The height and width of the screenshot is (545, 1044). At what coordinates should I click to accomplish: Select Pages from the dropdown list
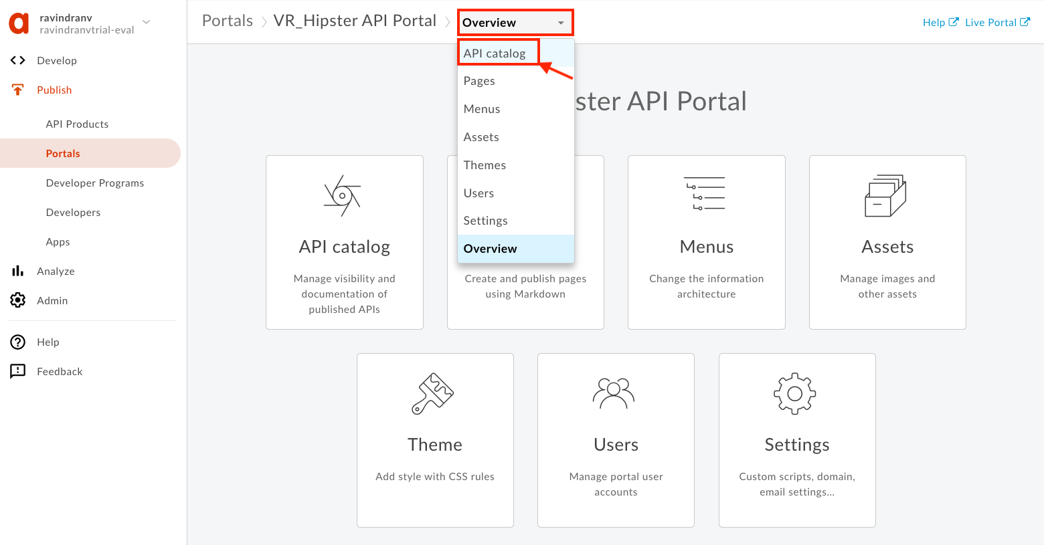click(x=516, y=81)
